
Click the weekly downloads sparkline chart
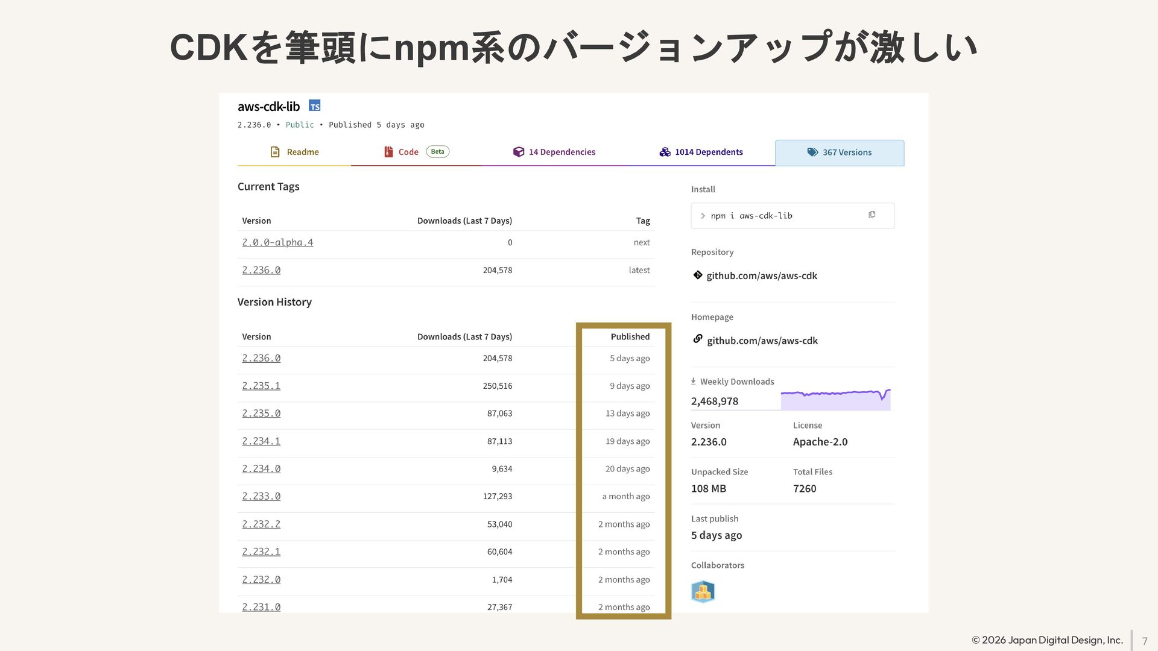(x=835, y=400)
